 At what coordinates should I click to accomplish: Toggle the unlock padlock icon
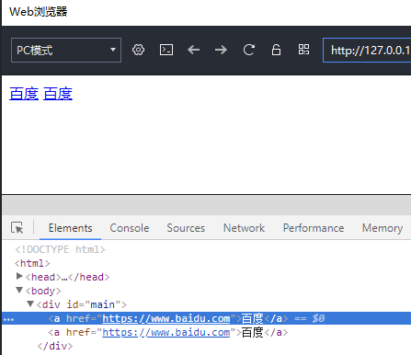(x=276, y=50)
